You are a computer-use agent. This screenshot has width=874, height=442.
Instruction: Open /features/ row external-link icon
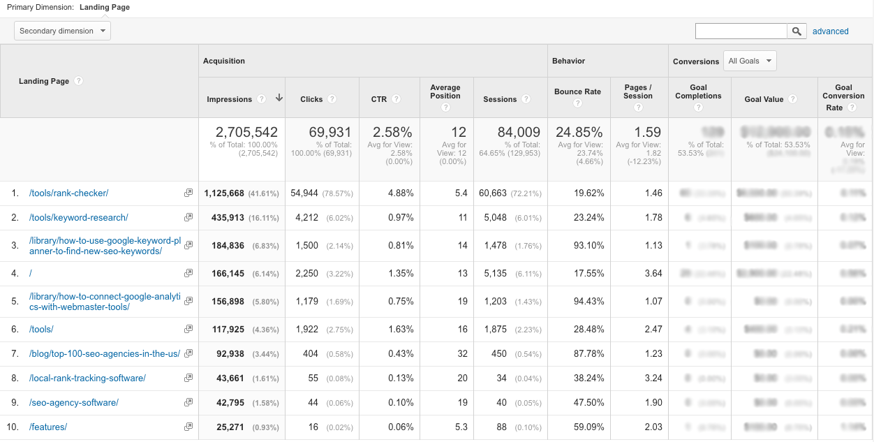(188, 427)
